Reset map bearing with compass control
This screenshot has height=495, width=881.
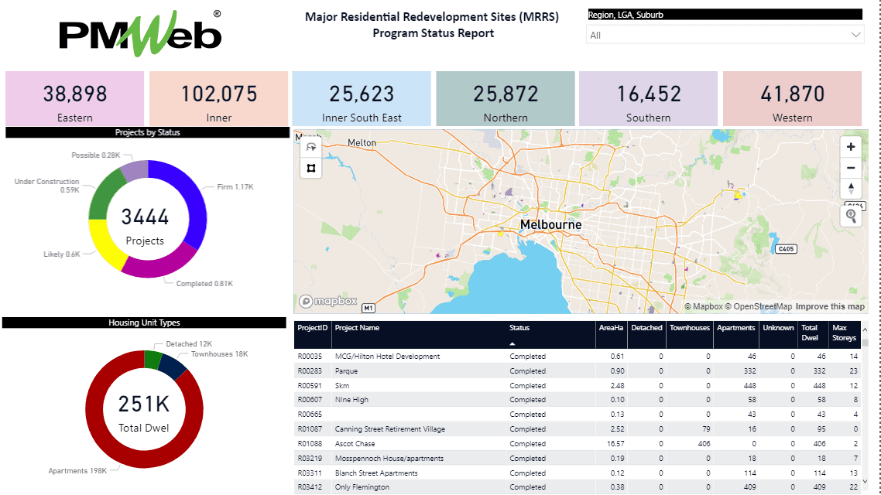point(851,188)
